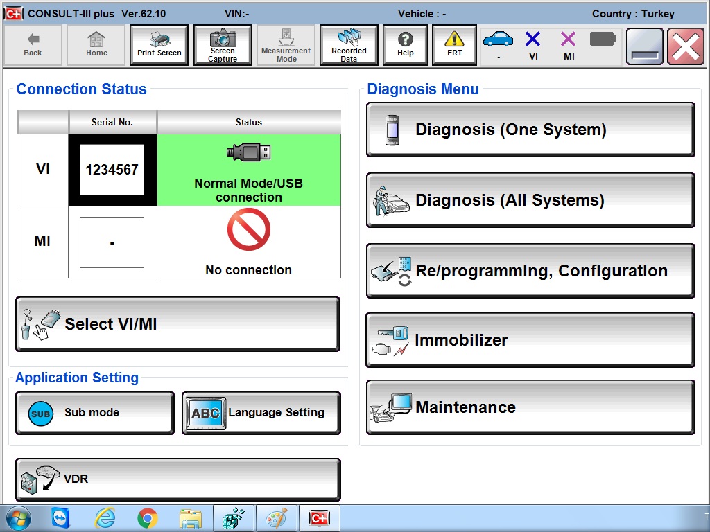Image resolution: width=710 pixels, height=532 pixels.
Task: Open Diagnosis (All Systems)
Action: coord(530,200)
